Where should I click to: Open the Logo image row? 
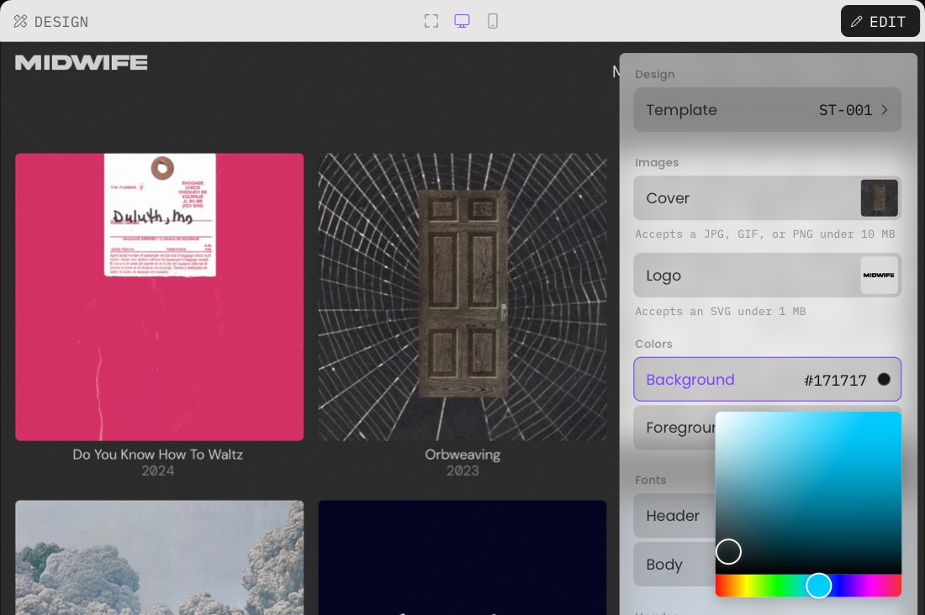point(767,276)
